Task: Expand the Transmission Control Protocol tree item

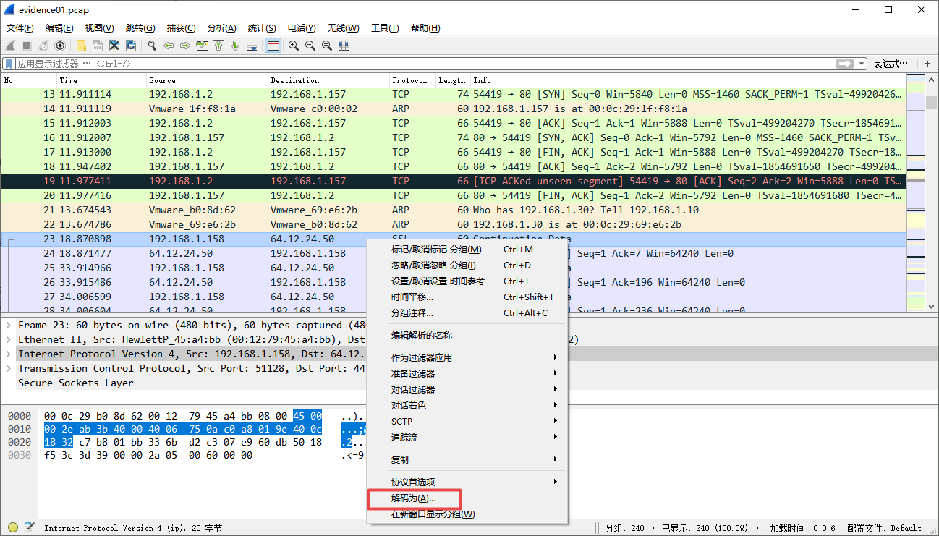Action: pyautogui.click(x=9, y=368)
